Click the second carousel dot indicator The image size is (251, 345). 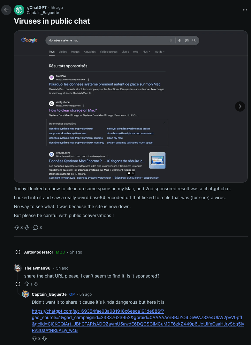[133, 173]
